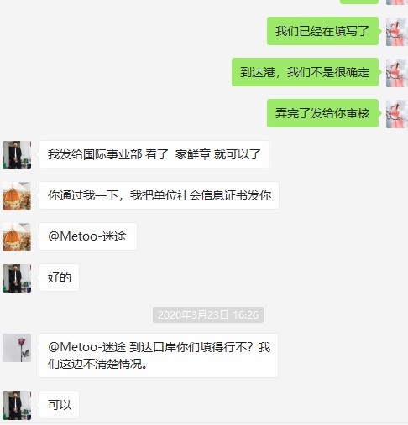The height and width of the screenshot is (425, 408).
Task: Select message asking about 到达口岸
Action: click(159, 355)
